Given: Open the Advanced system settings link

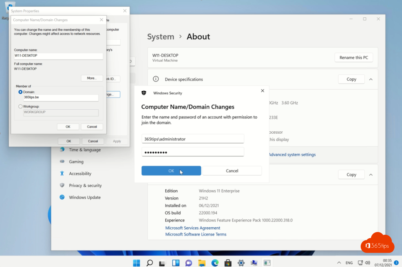Looking at the screenshot, I should (292, 155).
